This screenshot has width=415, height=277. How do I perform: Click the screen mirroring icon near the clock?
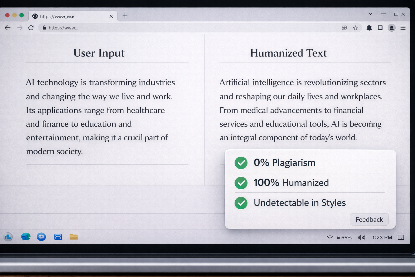coord(401,237)
